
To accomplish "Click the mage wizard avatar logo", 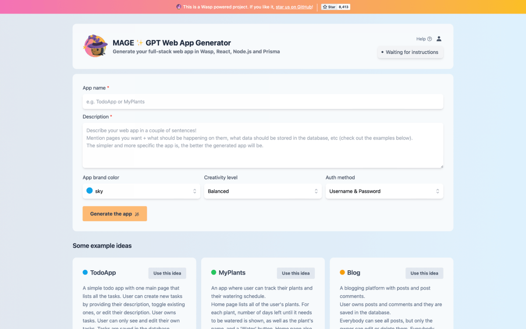I will [x=95, y=46].
